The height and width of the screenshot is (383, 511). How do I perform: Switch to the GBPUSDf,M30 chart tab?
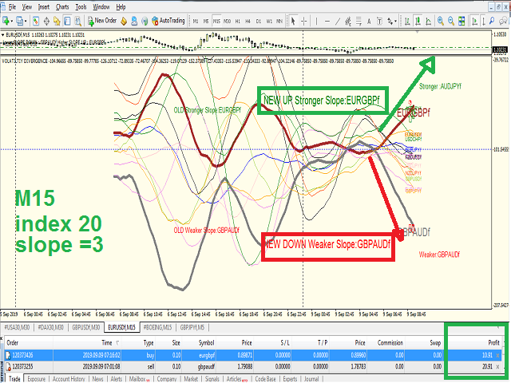(86, 327)
